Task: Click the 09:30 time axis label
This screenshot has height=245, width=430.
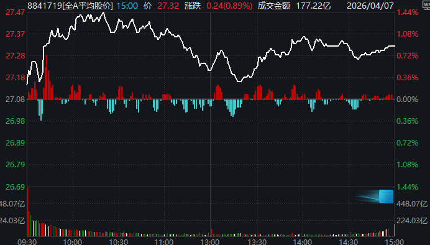Action: (x=27, y=242)
